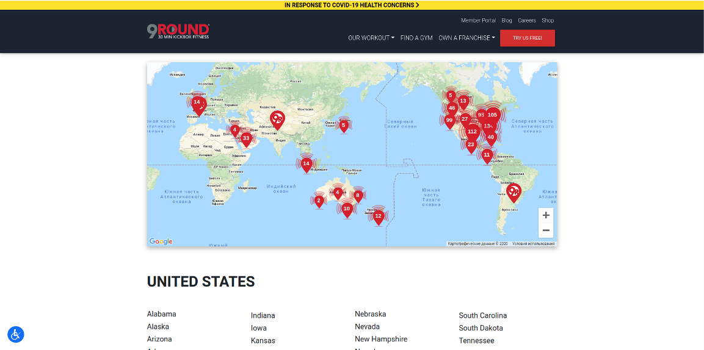Select cluster marker 112 in southern US
This screenshot has width=704, height=350.
[x=472, y=133]
